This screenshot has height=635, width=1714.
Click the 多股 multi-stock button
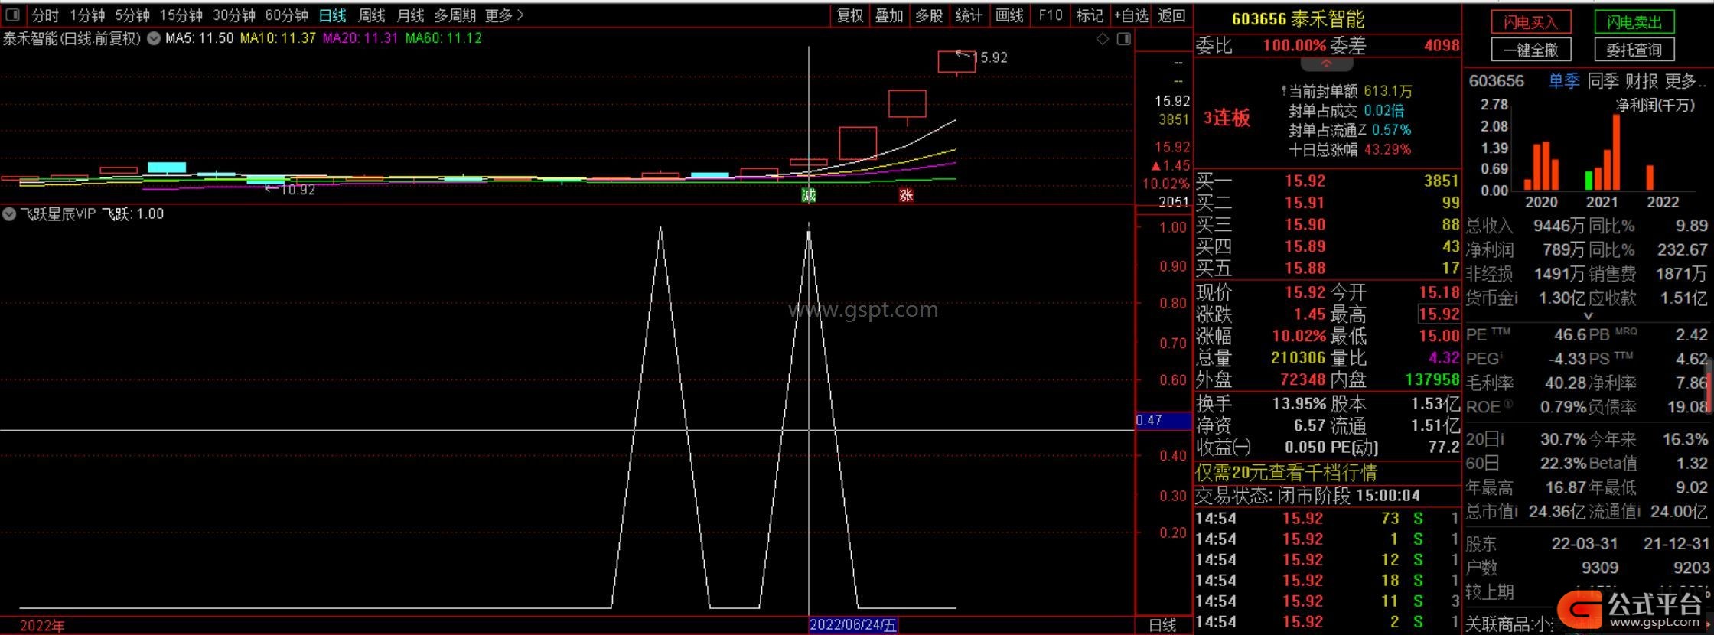coord(929,15)
